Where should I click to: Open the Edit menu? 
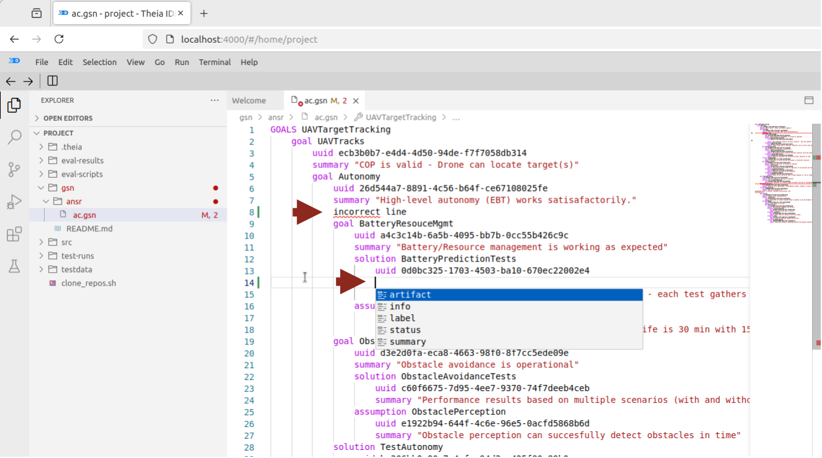click(65, 62)
